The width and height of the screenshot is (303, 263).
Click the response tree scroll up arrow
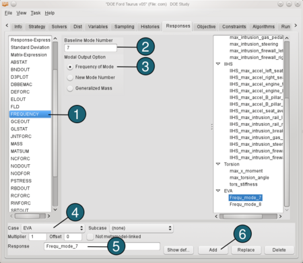[x=287, y=38]
